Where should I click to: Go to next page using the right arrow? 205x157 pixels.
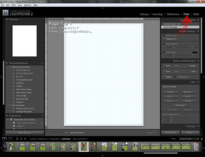[x=61, y=132]
